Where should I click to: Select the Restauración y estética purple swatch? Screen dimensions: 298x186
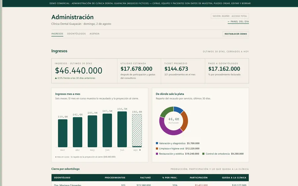pyautogui.click(x=157, y=154)
